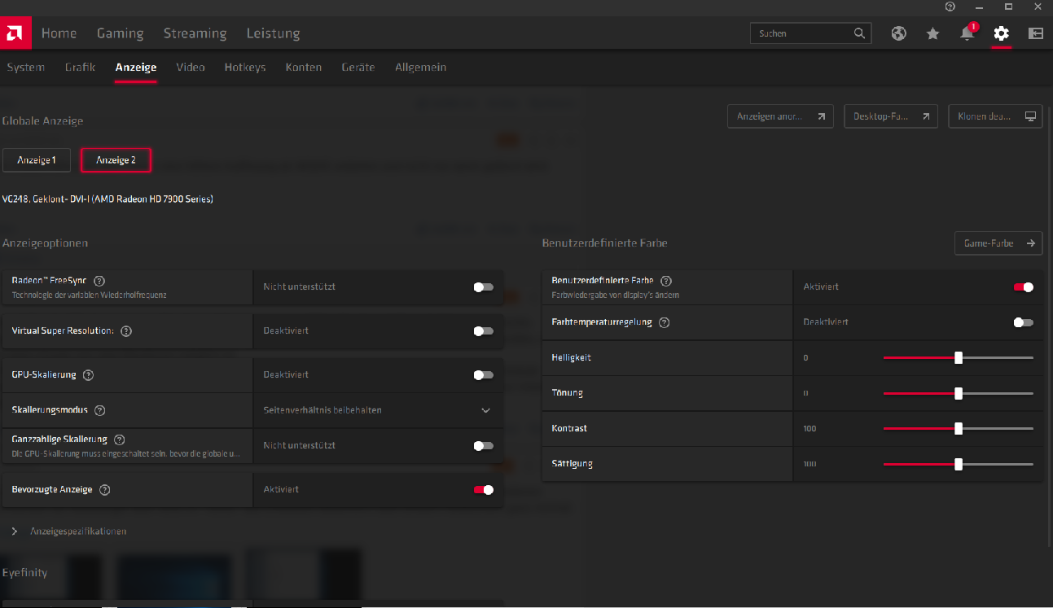Show help for Benutzerdefinierte Farbe
Viewport: 1053px width, 608px height.
coord(666,281)
